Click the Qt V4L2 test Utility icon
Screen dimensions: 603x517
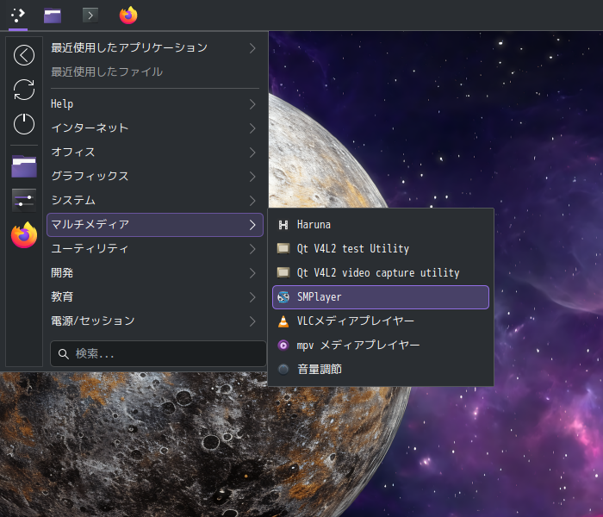(283, 248)
